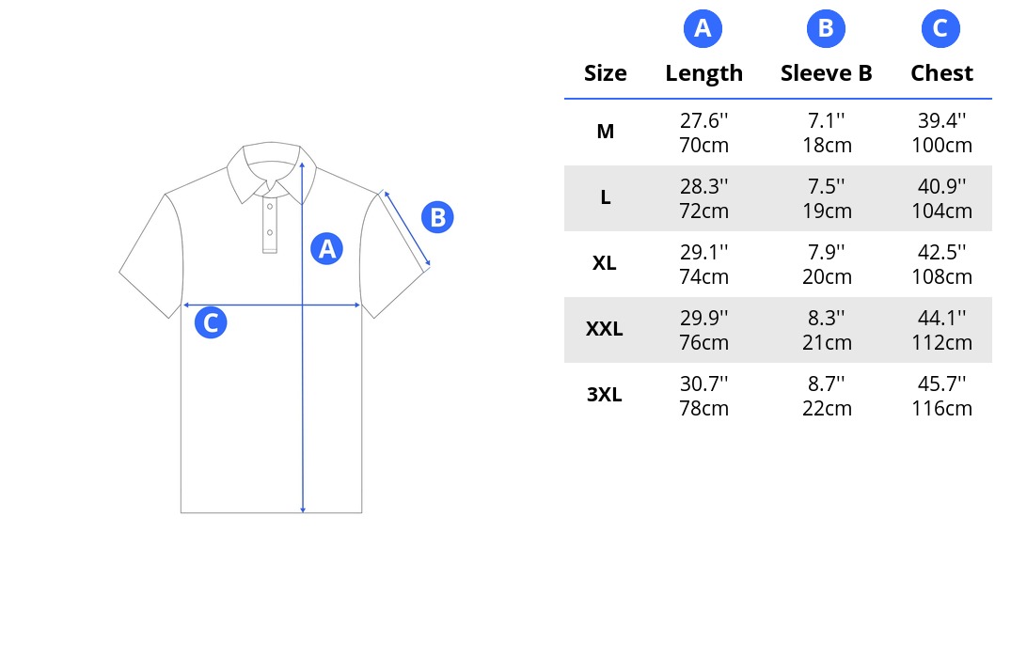This screenshot has width=1011, height=658.
Task: Click the B marker beside the sleeve
Action: pyautogui.click(x=438, y=217)
